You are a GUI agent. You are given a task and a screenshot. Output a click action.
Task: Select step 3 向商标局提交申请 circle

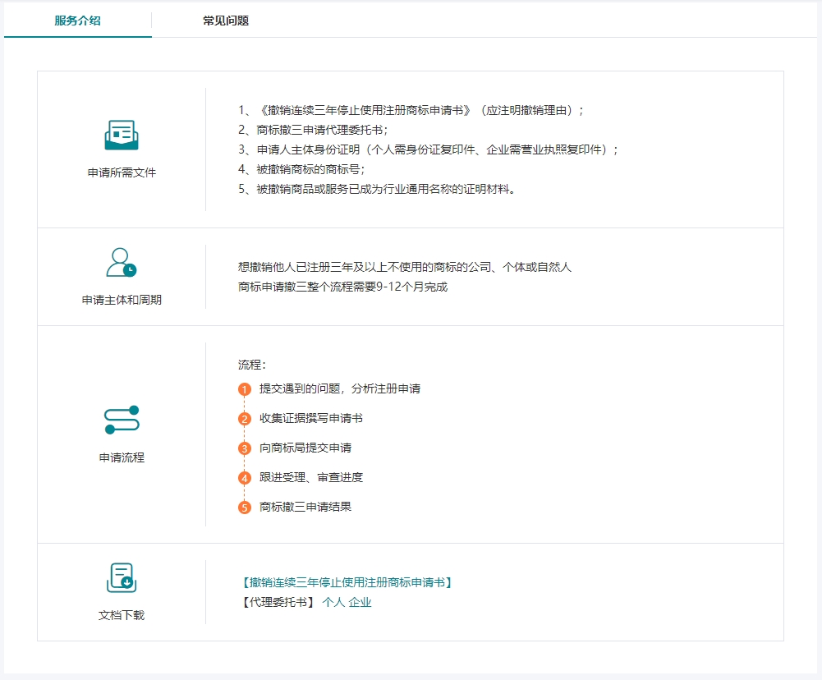pos(244,448)
